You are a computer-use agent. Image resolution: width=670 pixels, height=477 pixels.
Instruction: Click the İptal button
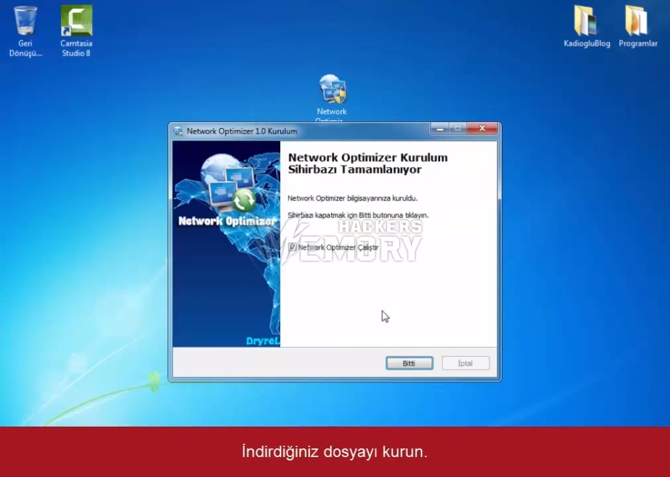pos(466,363)
